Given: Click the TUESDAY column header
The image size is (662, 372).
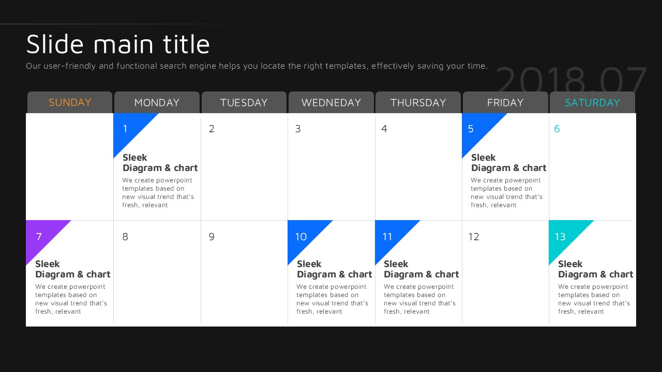Looking at the screenshot, I should click(x=244, y=102).
